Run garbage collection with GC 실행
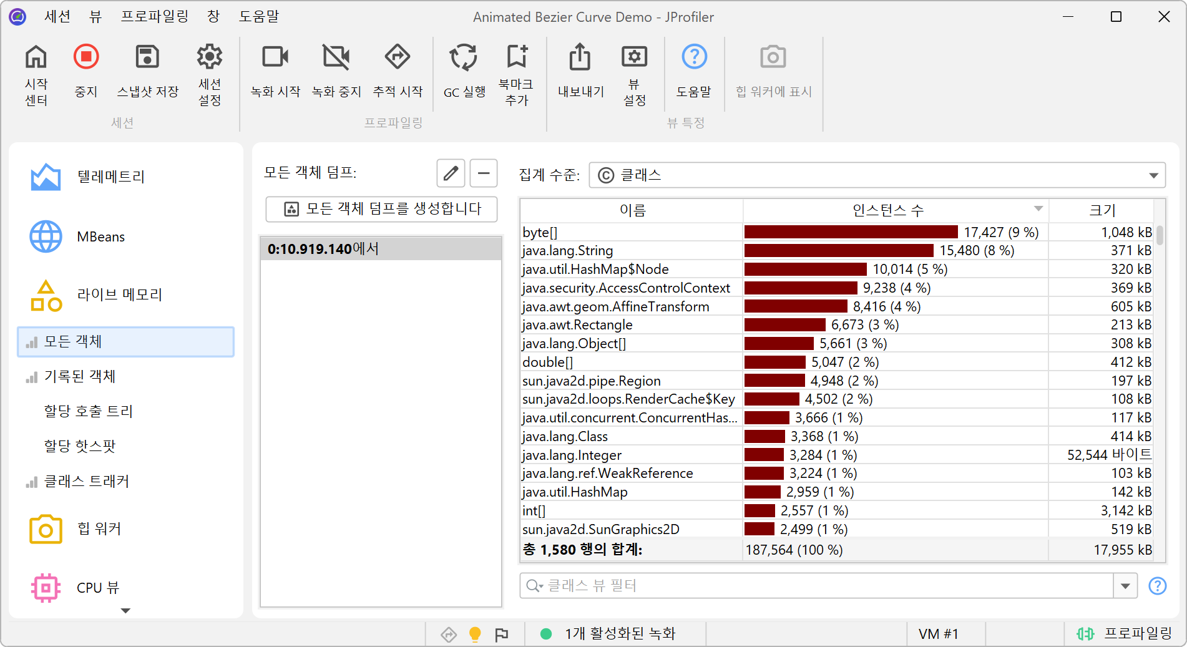 [464, 57]
